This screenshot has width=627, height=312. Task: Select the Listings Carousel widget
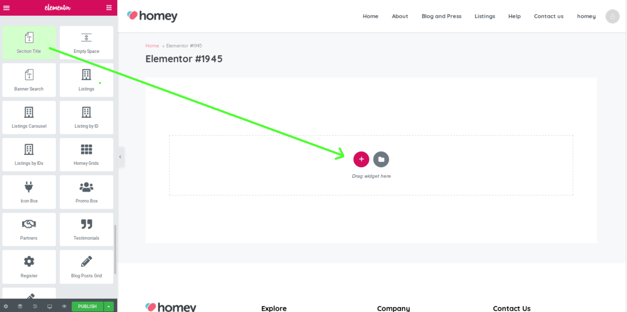(29, 117)
